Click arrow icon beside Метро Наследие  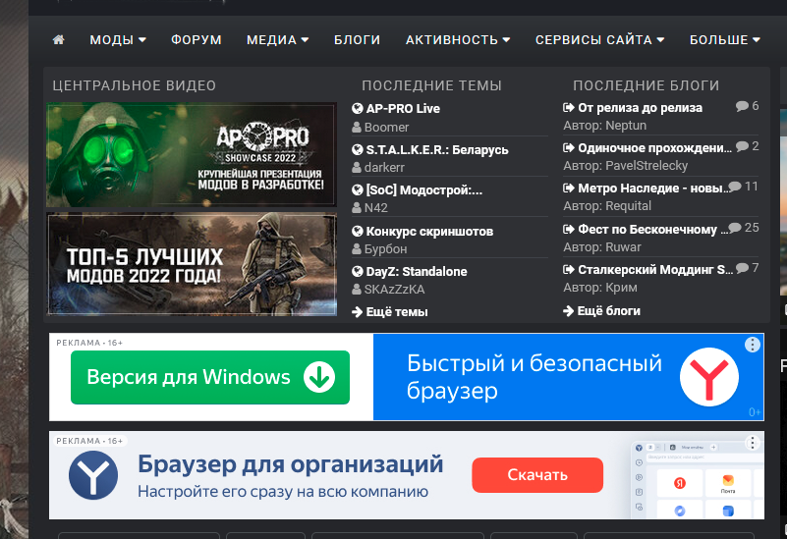[569, 189]
